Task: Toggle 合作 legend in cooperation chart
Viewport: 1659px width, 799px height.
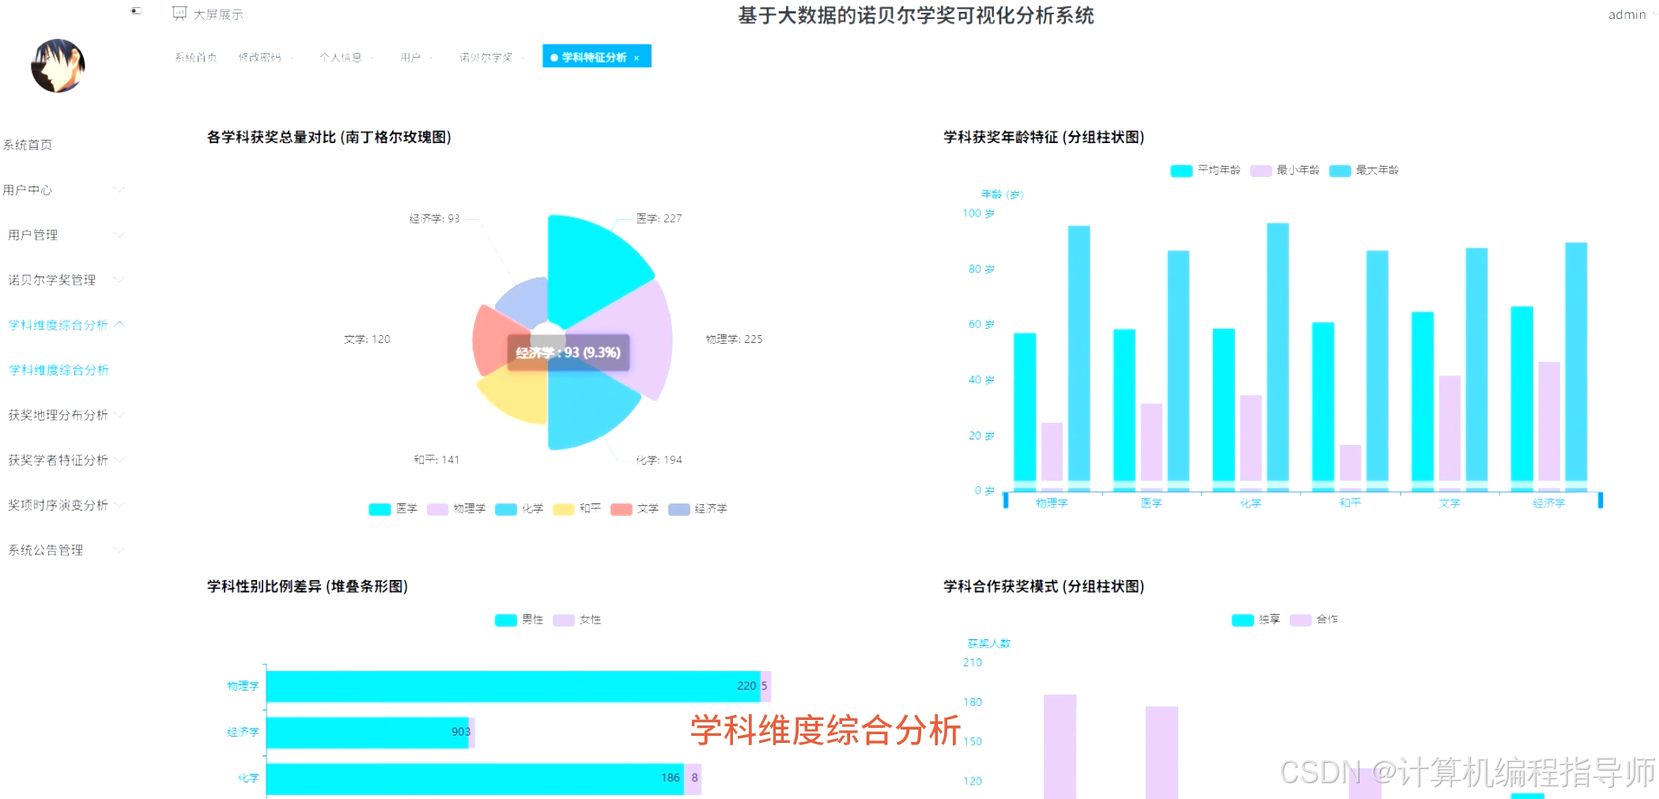Action: [x=1314, y=620]
